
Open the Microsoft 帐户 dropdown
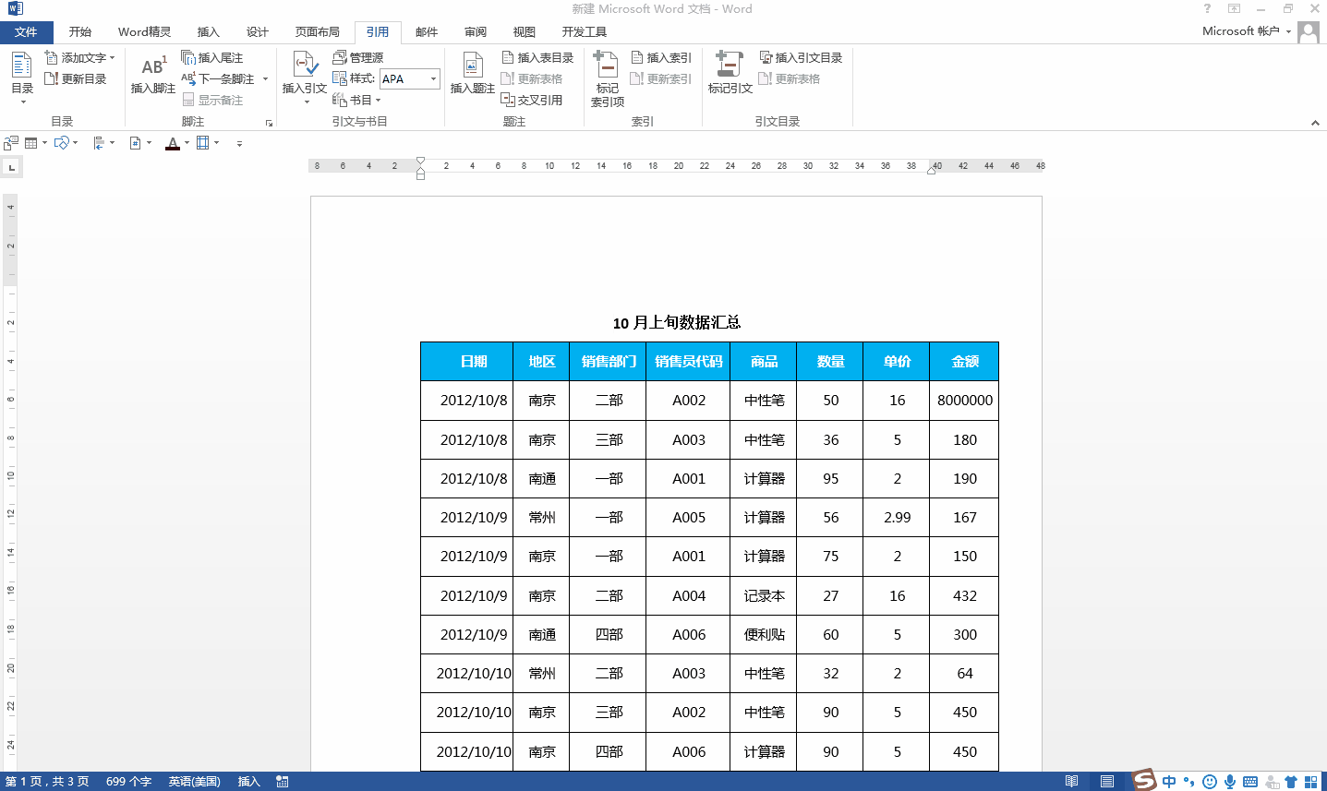[x=1248, y=31]
